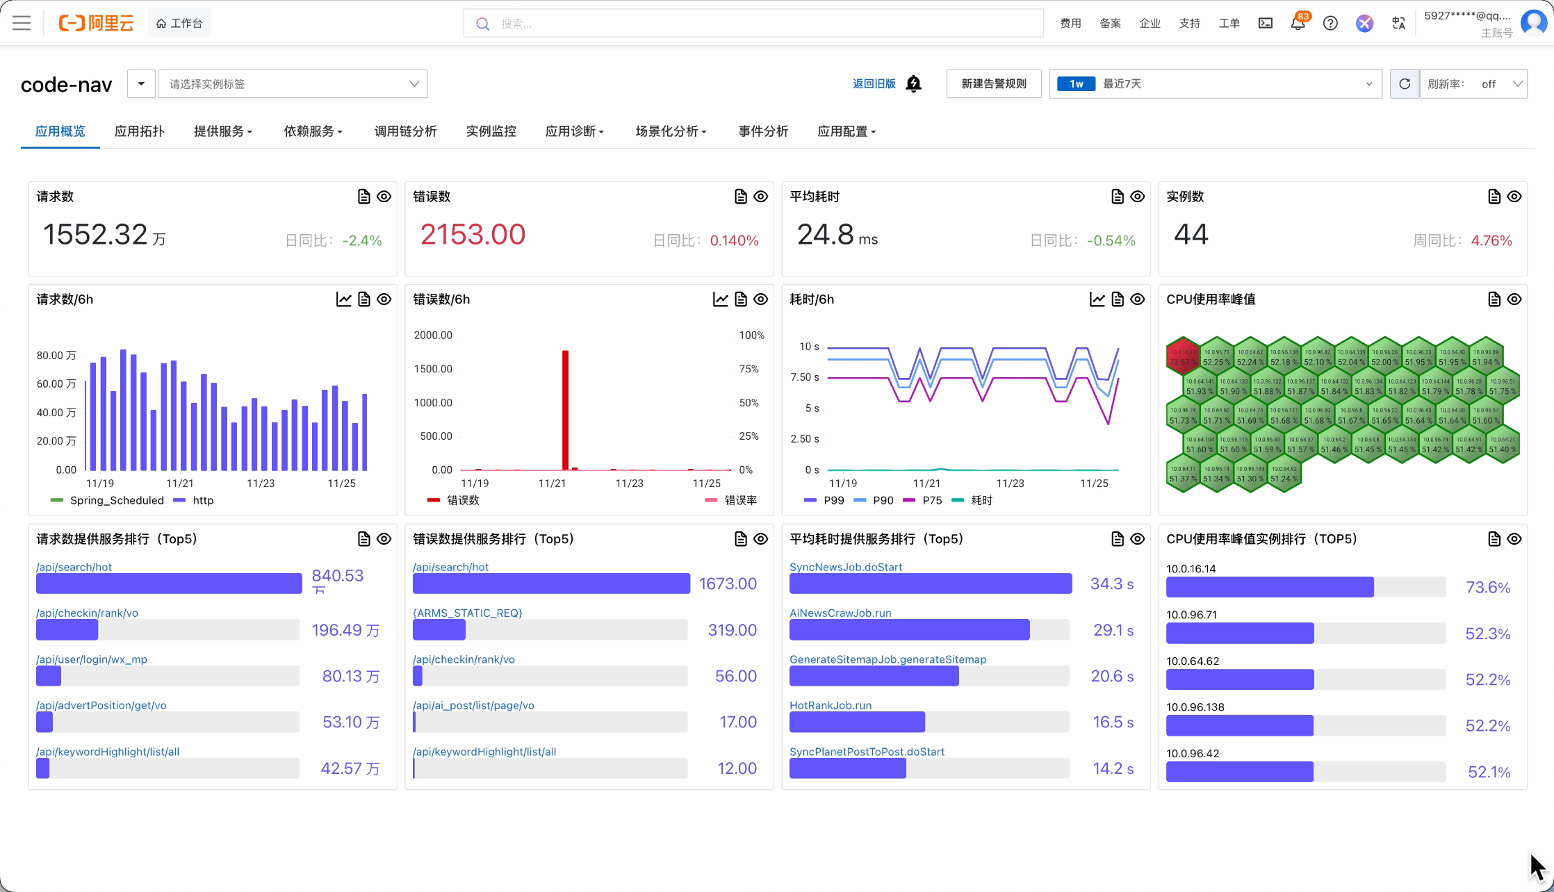The width and height of the screenshot is (1554, 892).
Task: Expand the 最近7天 time range selector
Action: tap(1215, 83)
